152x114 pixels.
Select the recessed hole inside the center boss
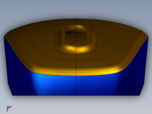pyautogui.click(x=76, y=34)
